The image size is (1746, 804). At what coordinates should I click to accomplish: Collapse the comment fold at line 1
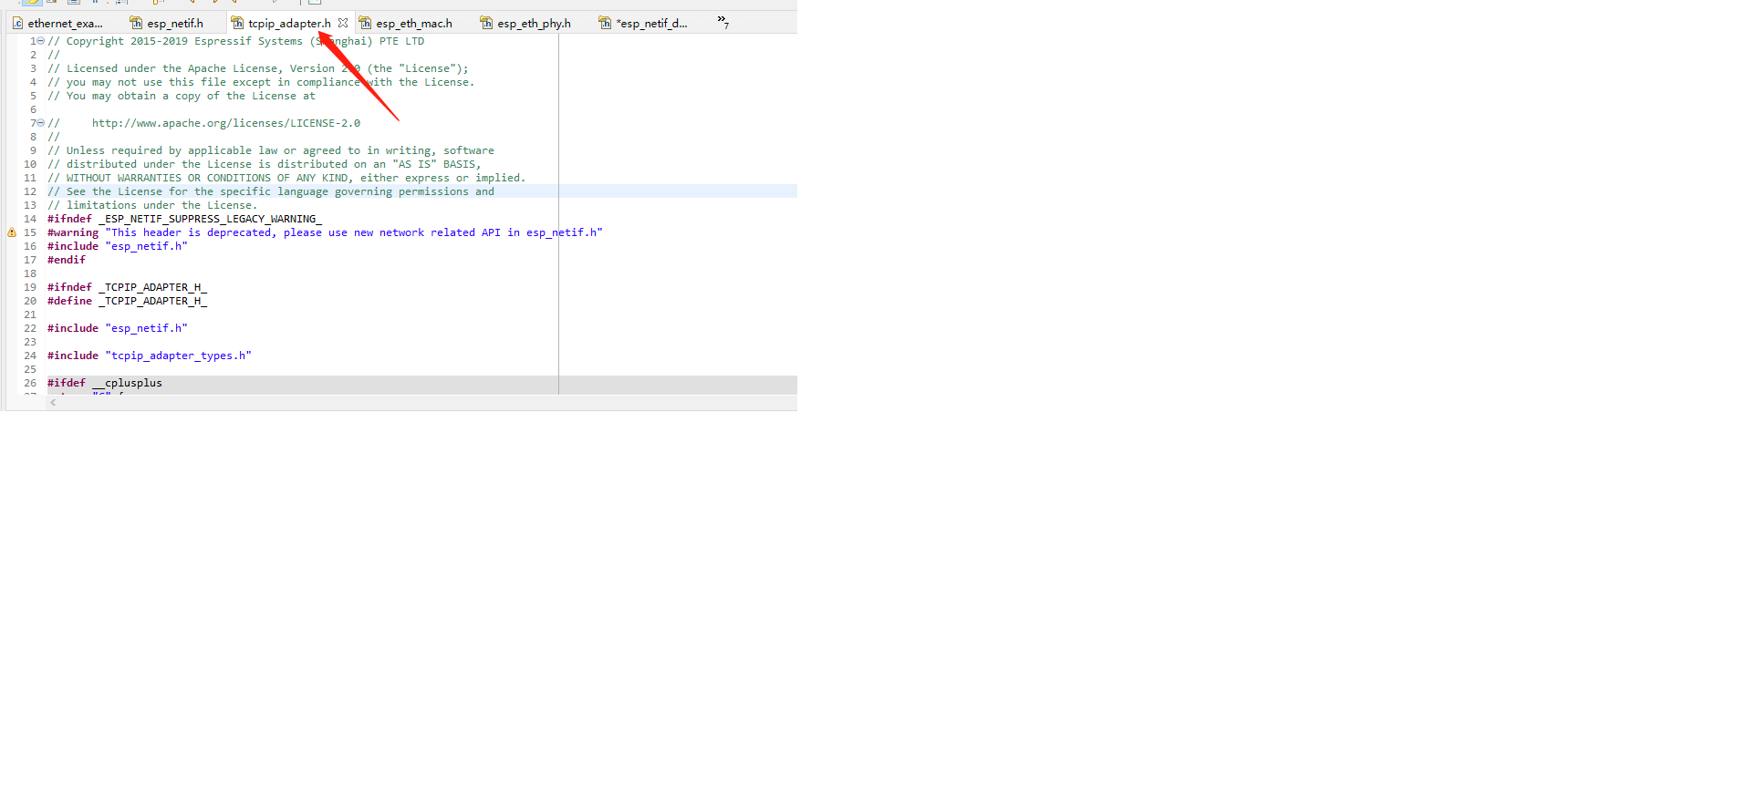(x=41, y=41)
